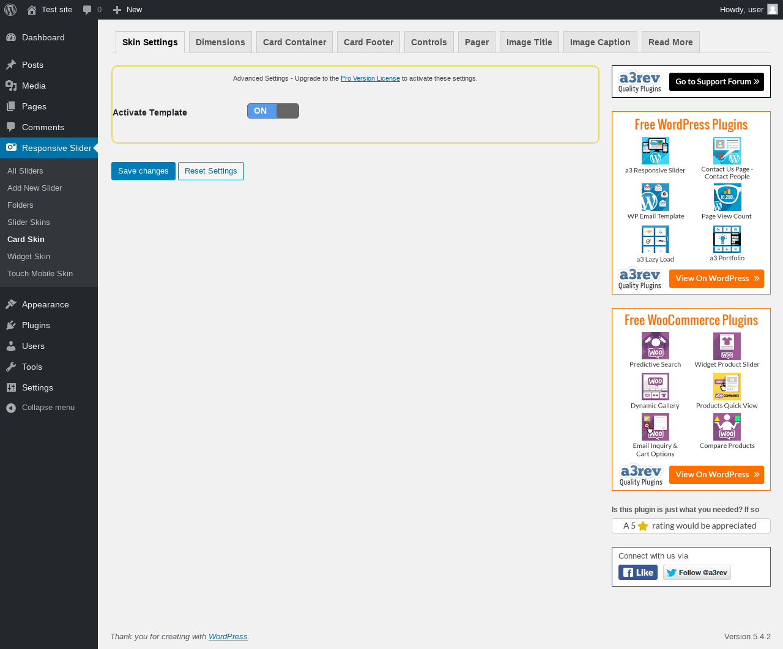Click the Twitter Follow @a3rev button
This screenshot has height=649, width=783.
pyautogui.click(x=697, y=573)
